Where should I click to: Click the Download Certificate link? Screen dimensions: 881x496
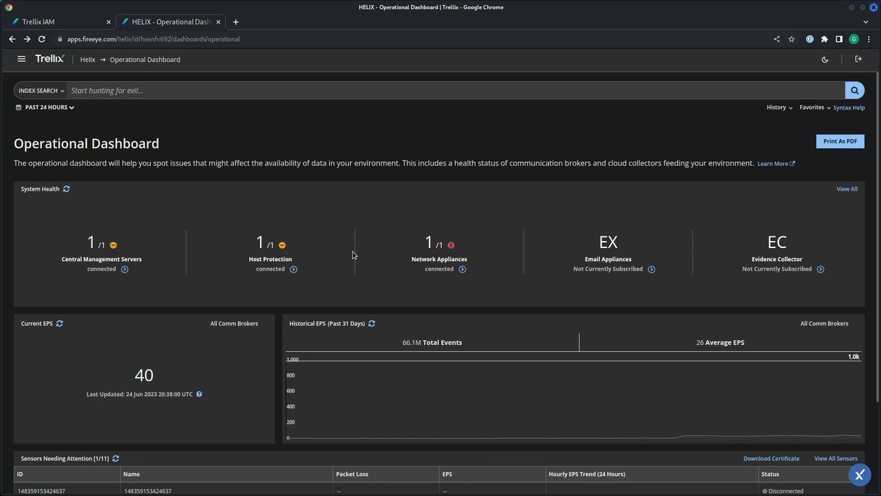pos(771,459)
